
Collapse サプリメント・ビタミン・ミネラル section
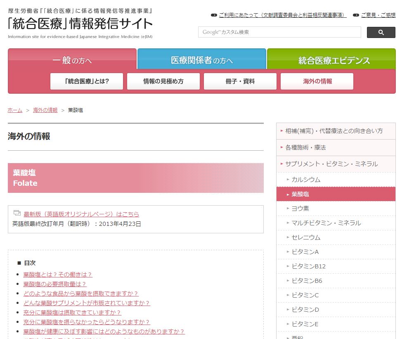coord(331,164)
